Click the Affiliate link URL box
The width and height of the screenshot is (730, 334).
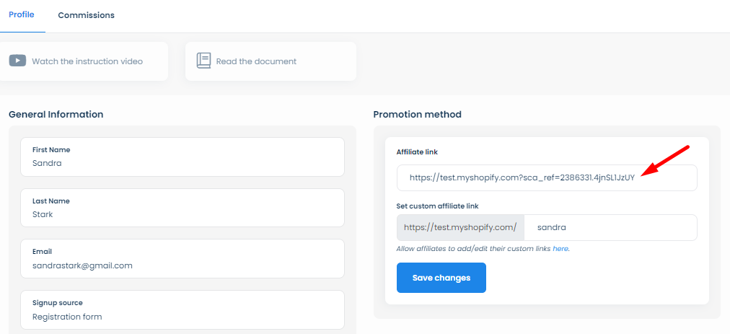pos(546,177)
